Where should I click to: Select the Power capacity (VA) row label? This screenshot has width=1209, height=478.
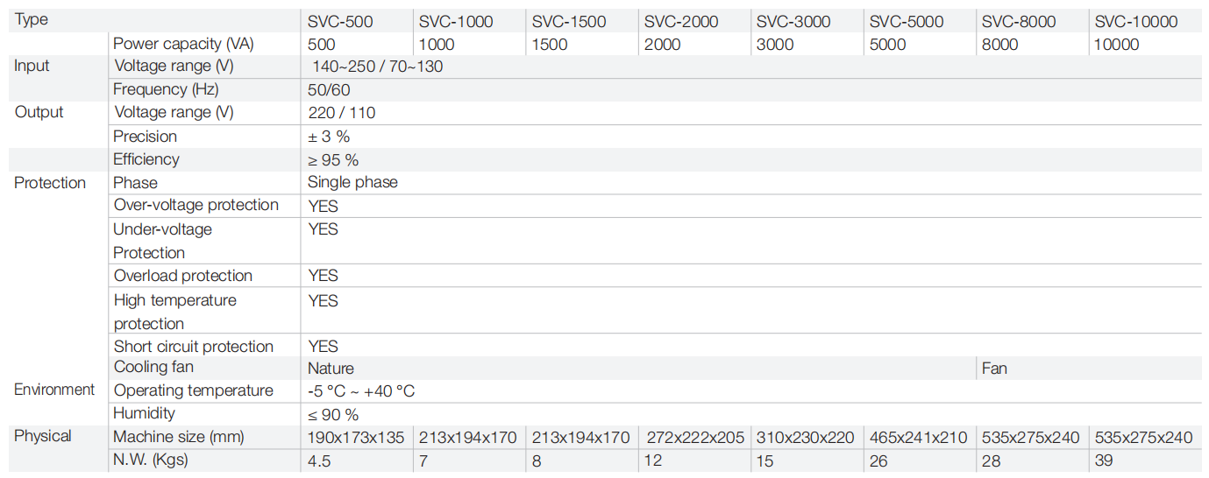183,44
